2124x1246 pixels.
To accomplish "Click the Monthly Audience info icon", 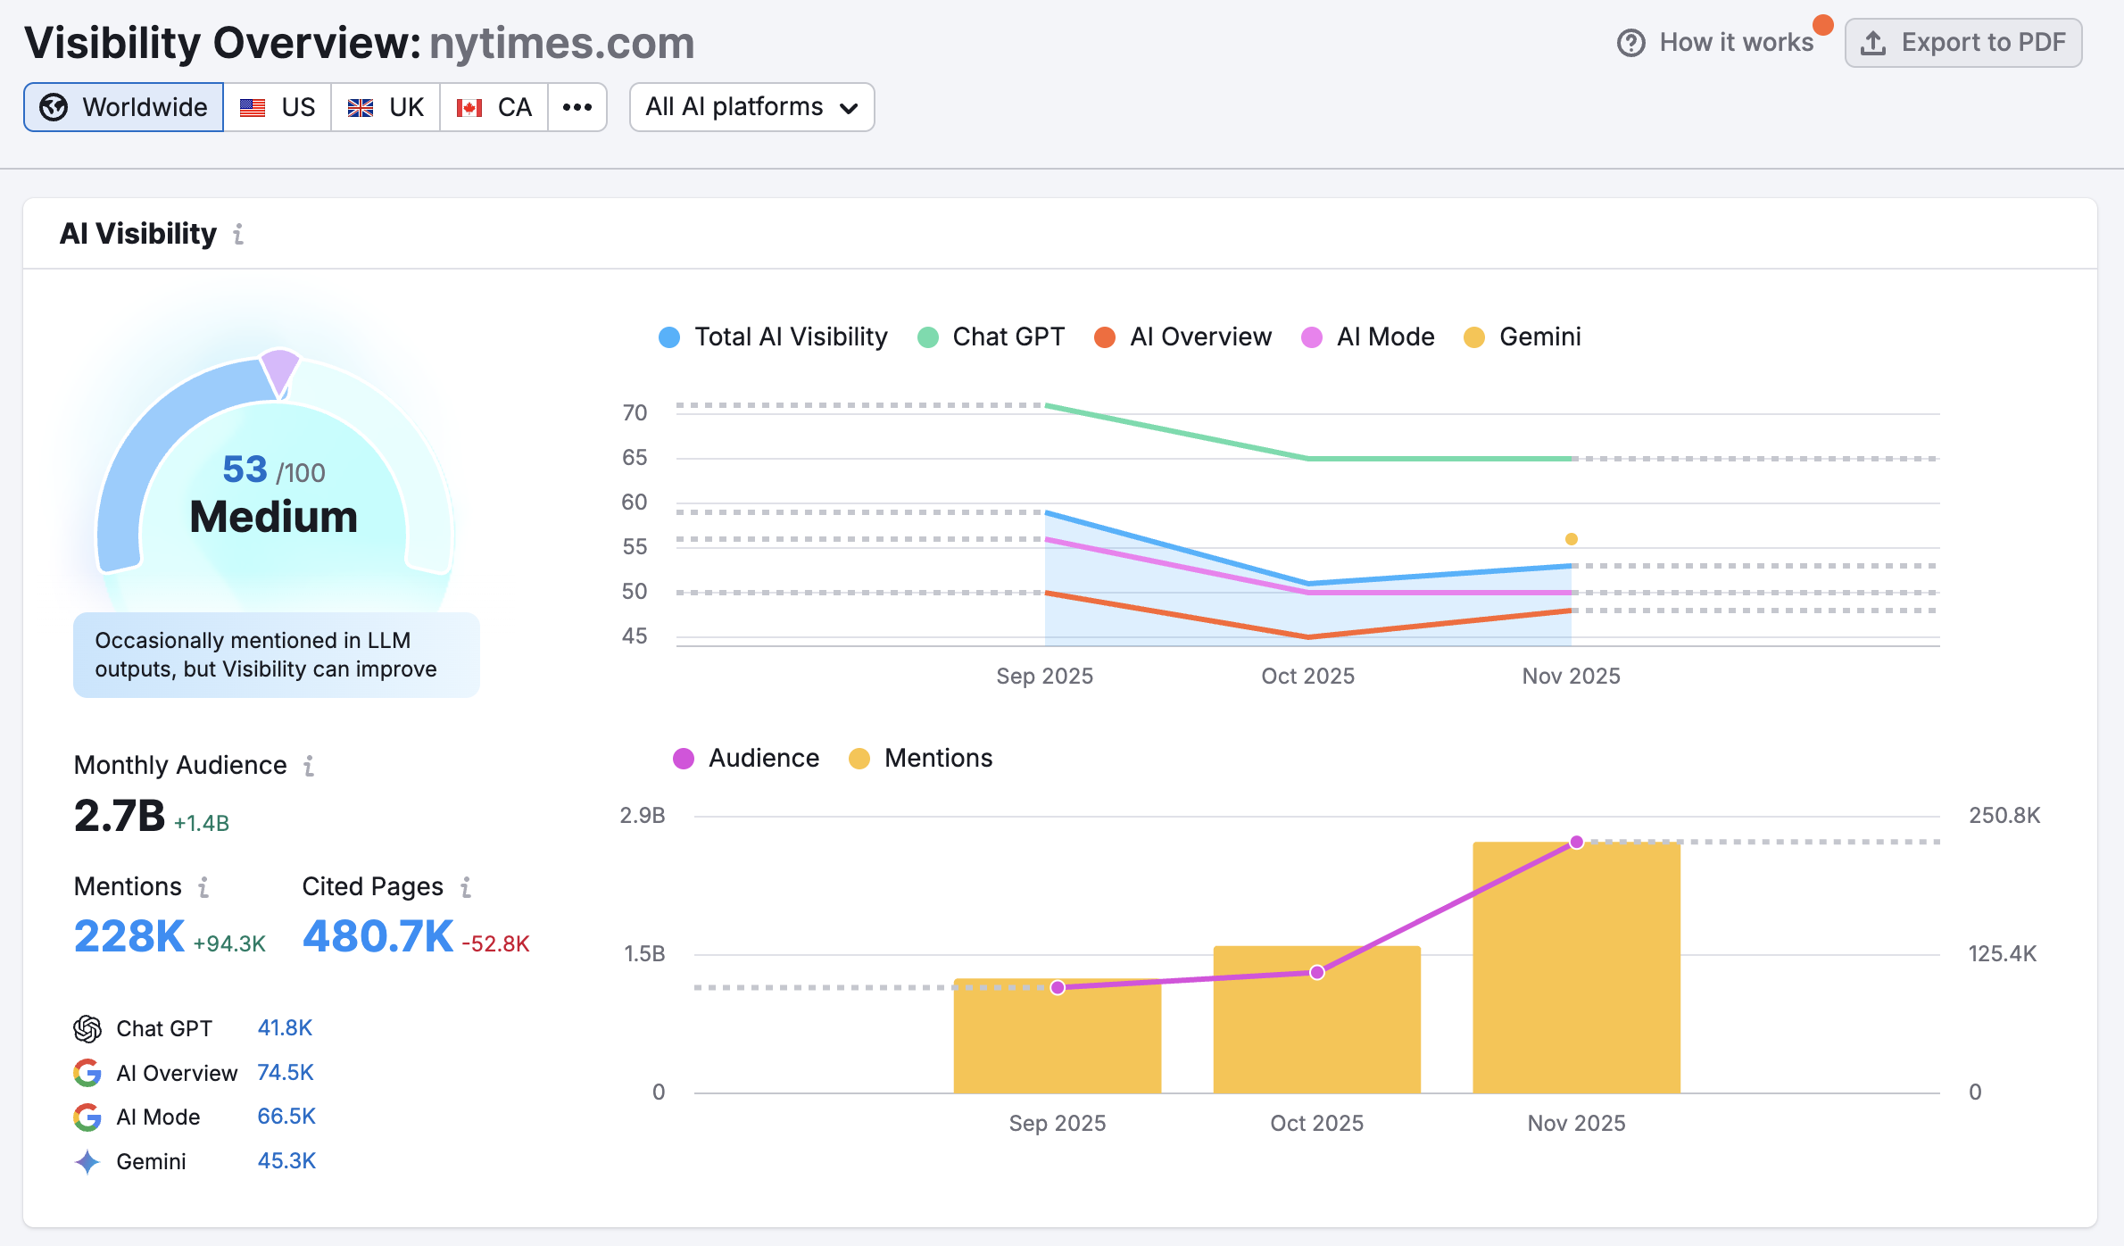I will (x=309, y=766).
